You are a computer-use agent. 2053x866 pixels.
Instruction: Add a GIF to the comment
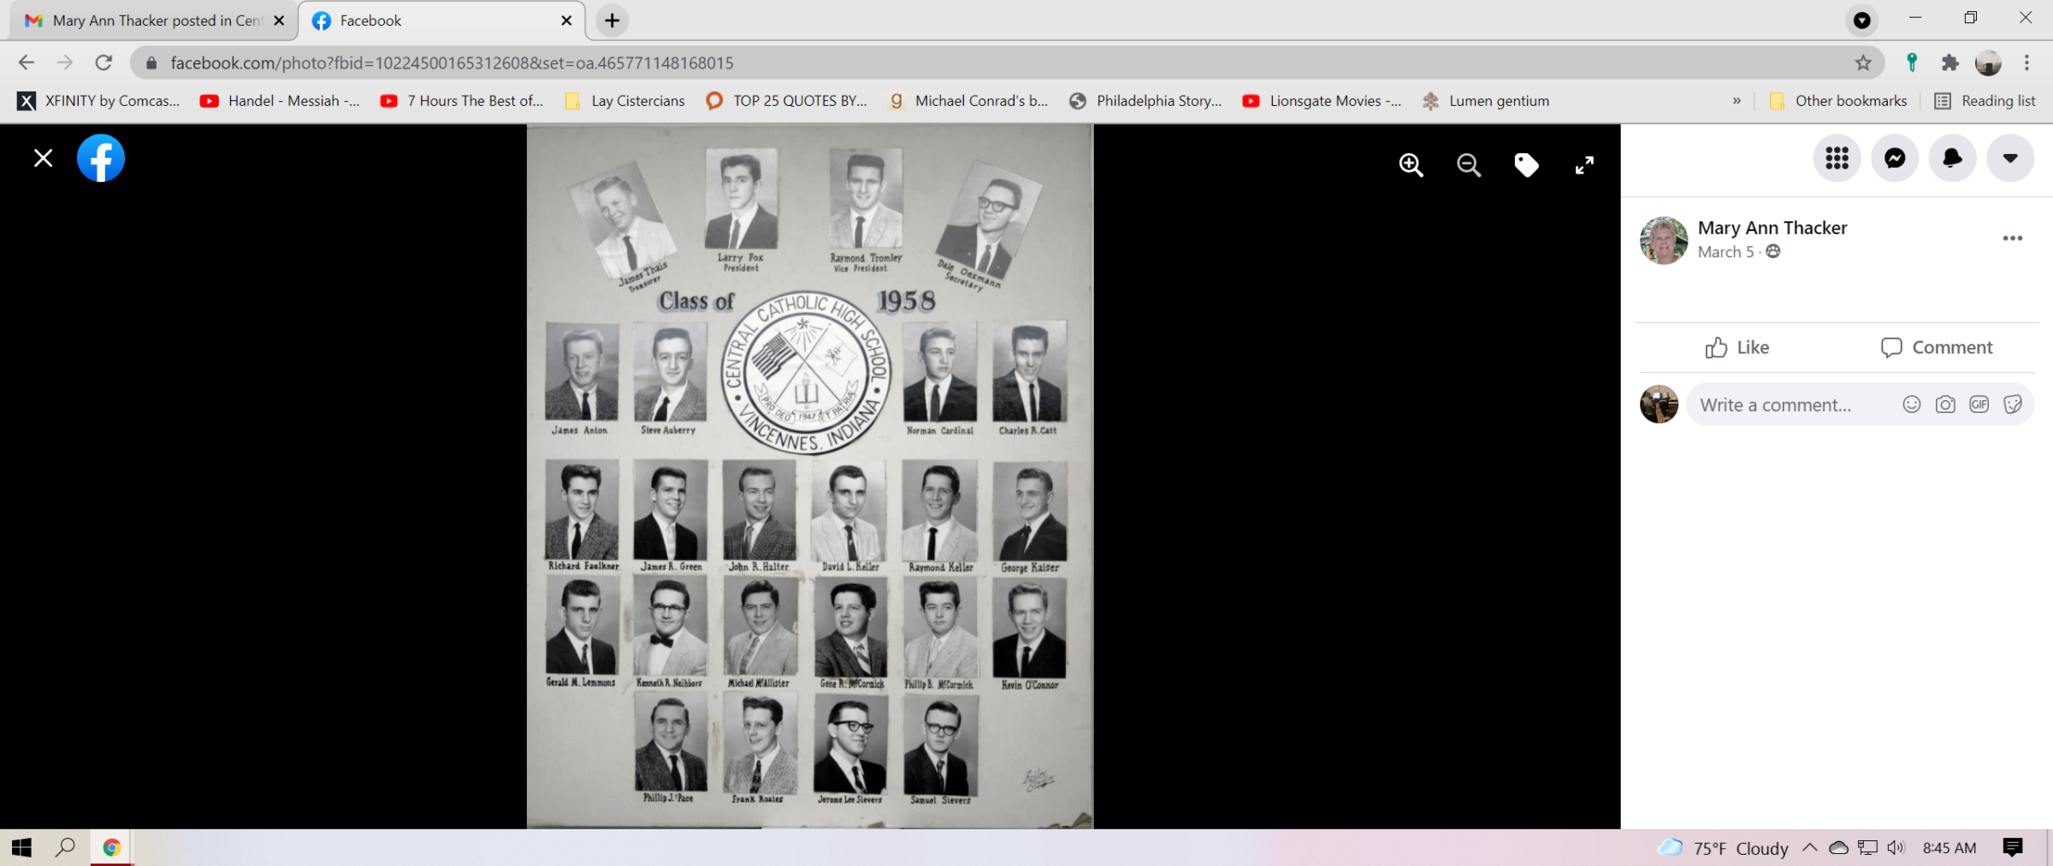coord(1979,404)
